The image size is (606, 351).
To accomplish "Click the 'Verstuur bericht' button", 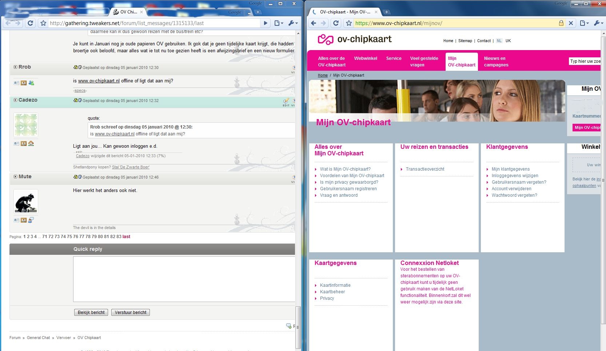I will click(x=131, y=313).
